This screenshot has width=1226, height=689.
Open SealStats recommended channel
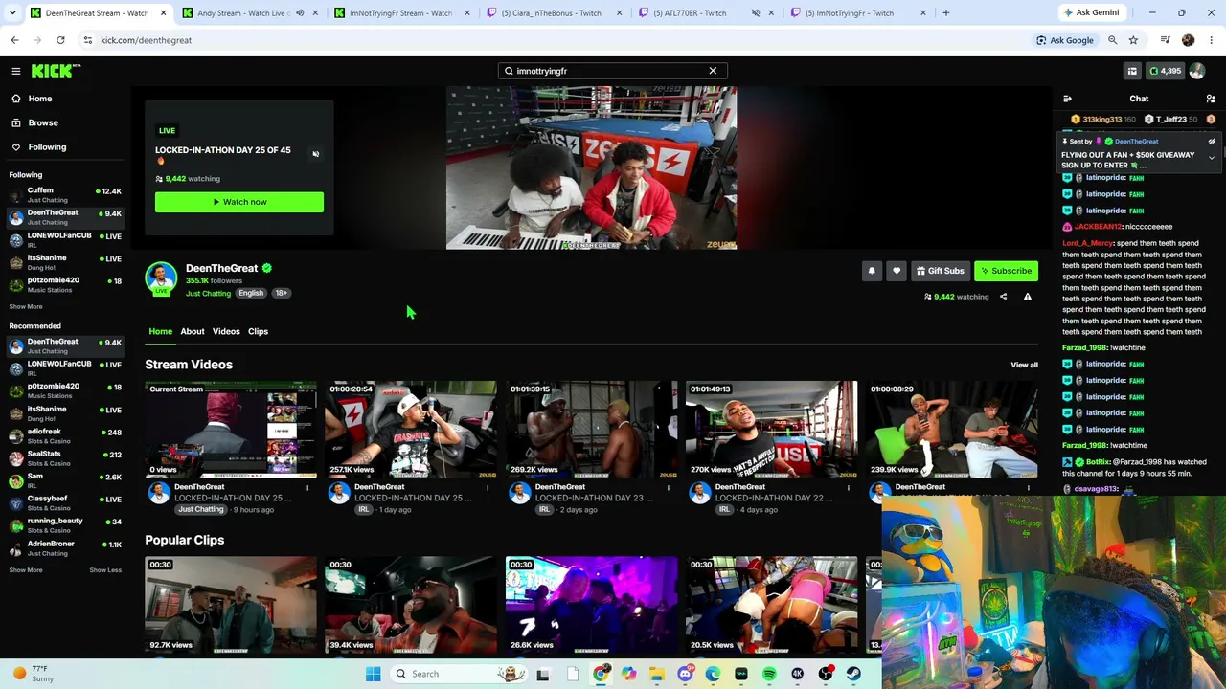[x=65, y=458]
